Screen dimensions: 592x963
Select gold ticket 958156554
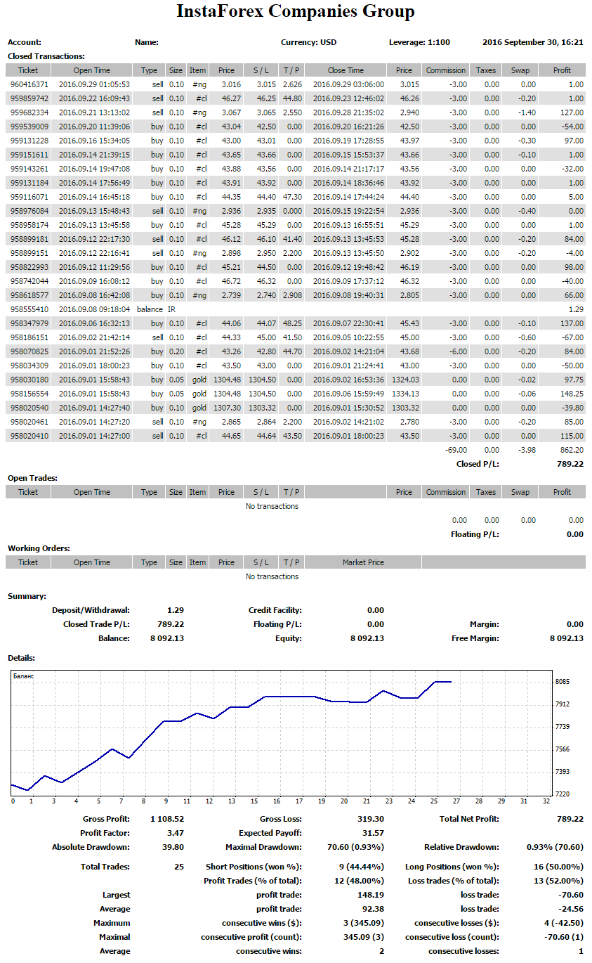[29, 394]
